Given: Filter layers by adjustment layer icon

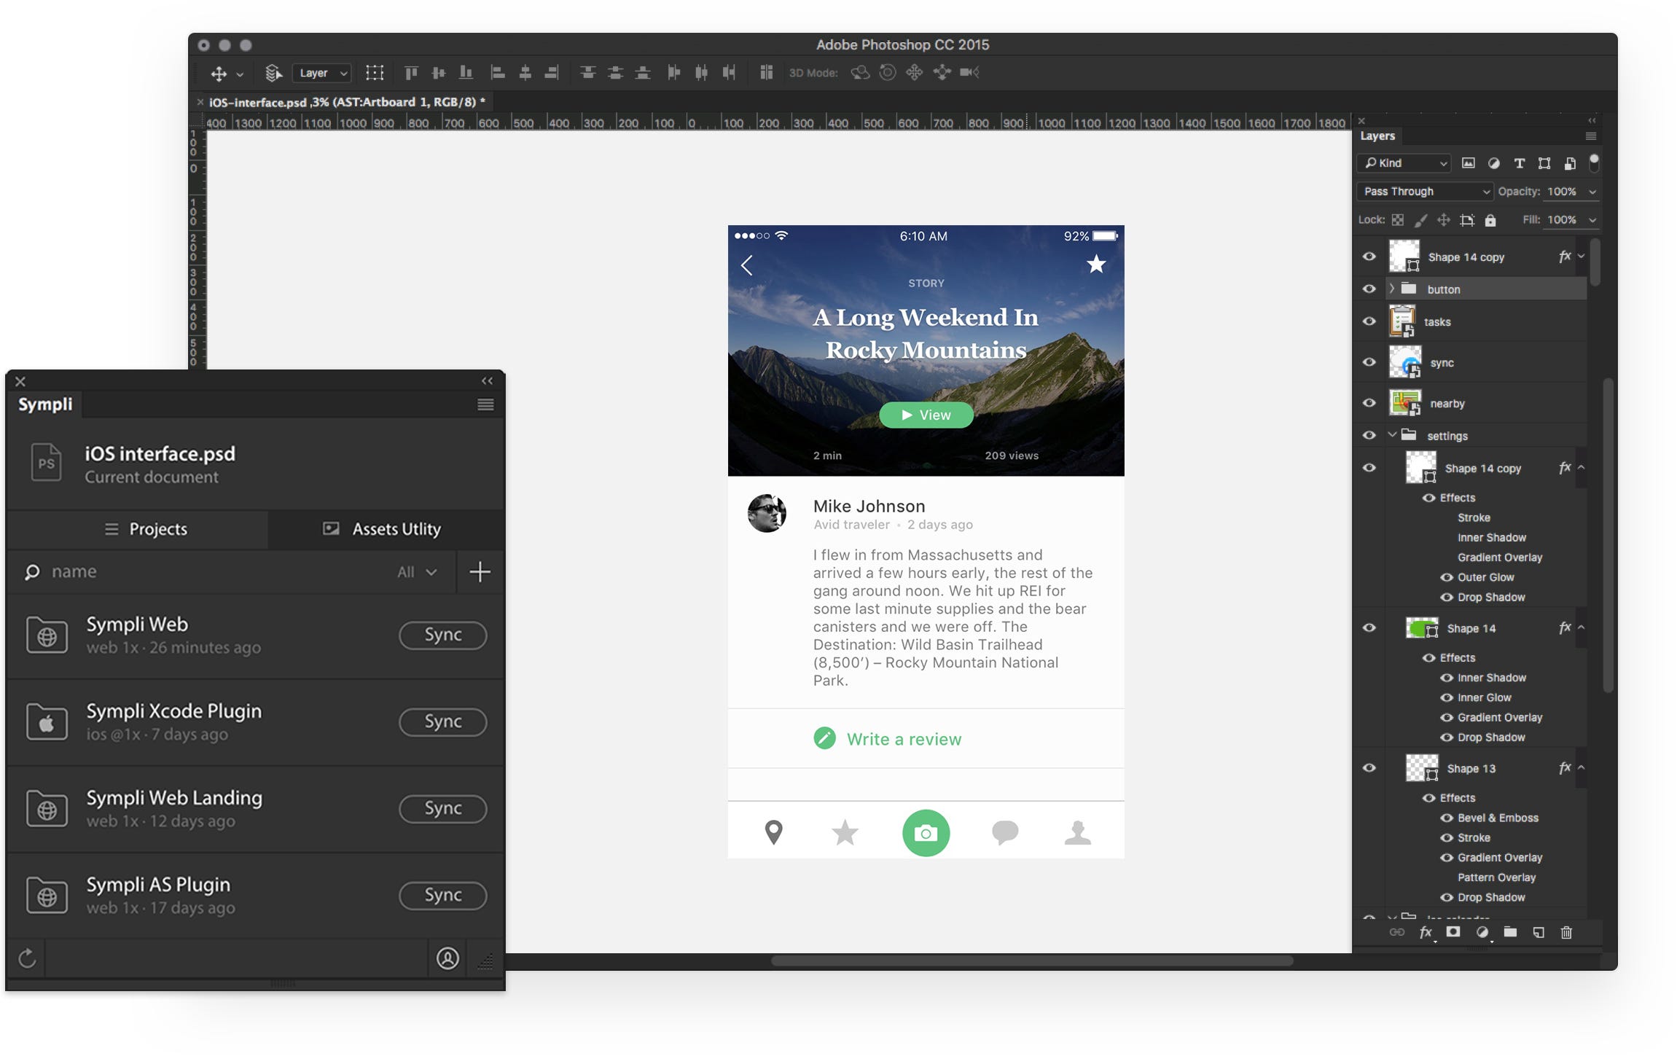Looking at the screenshot, I should [1493, 163].
